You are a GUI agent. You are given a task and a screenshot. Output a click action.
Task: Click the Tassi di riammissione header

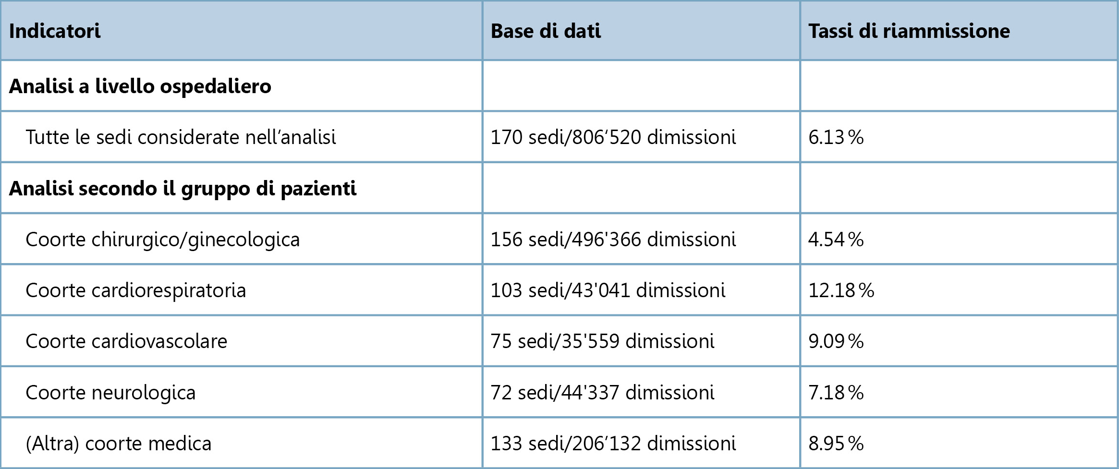point(909,31)
